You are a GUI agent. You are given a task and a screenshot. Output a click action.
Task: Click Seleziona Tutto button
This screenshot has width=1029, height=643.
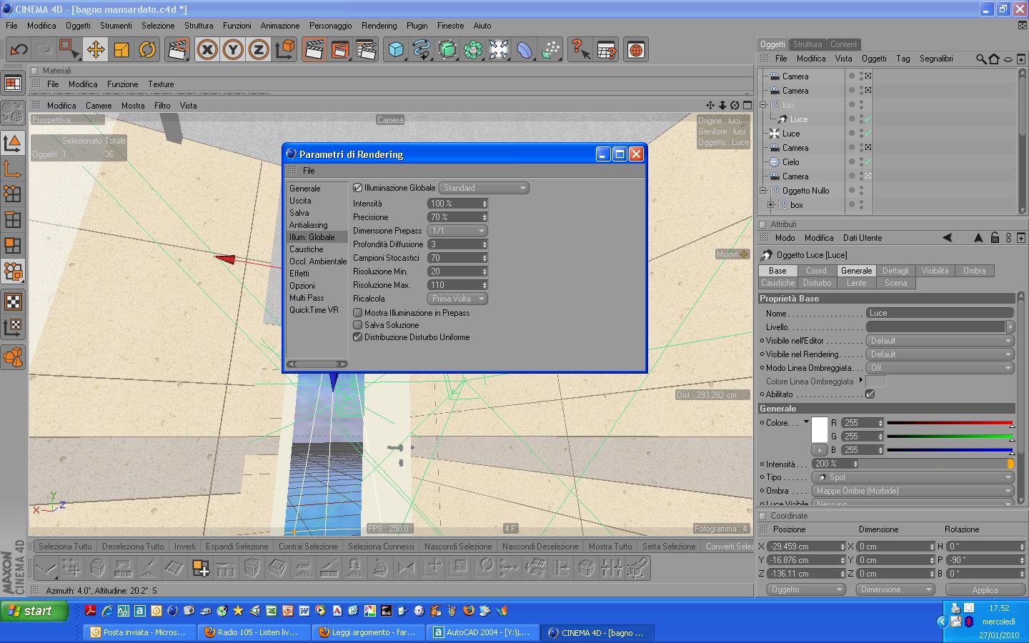coord(65,547)
